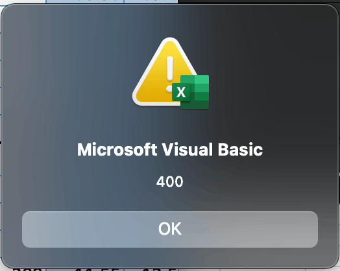This screenshot has width=340, height=271.
Task: Select the Microsoft Visual Basic title text
Action: click(170, 150)
